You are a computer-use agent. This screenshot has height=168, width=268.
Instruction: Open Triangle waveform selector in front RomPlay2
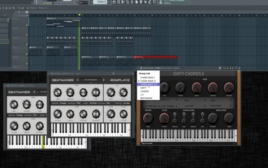[x=63, y=103]
